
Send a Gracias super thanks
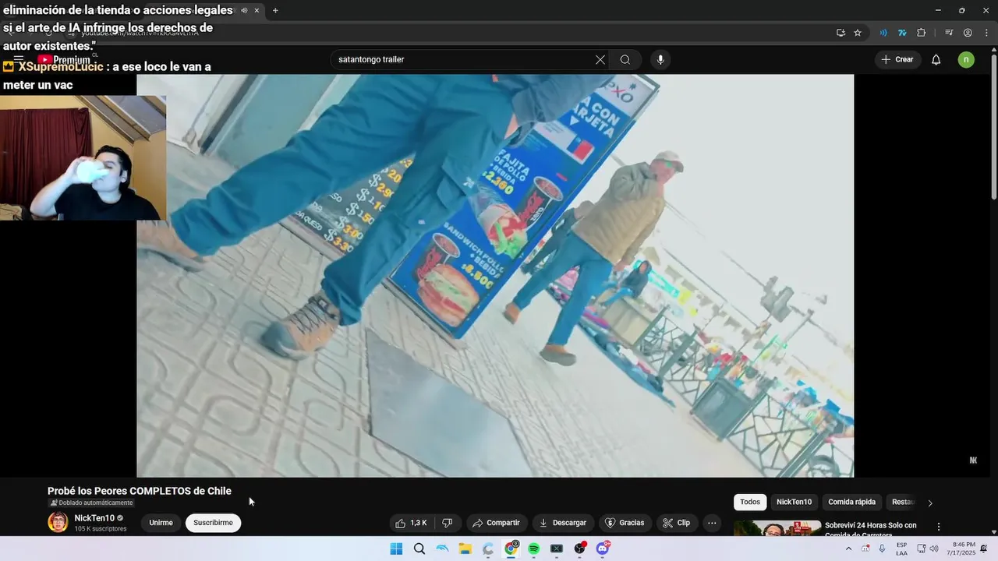(625, 523)
